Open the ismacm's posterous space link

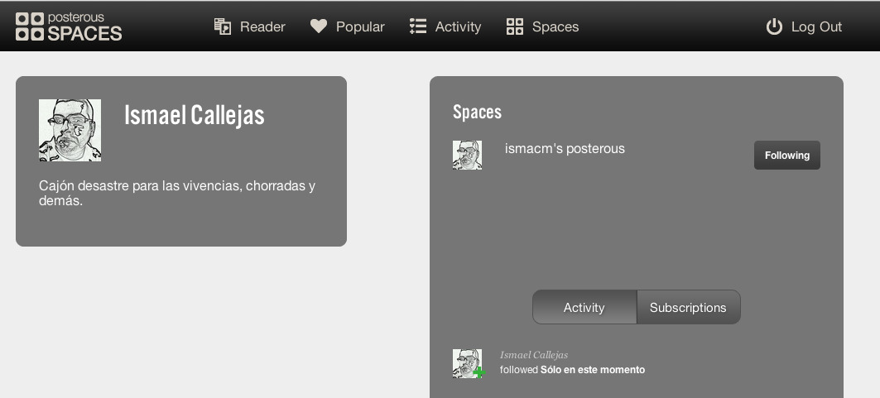pyautogui.click(x=565, y=149)
